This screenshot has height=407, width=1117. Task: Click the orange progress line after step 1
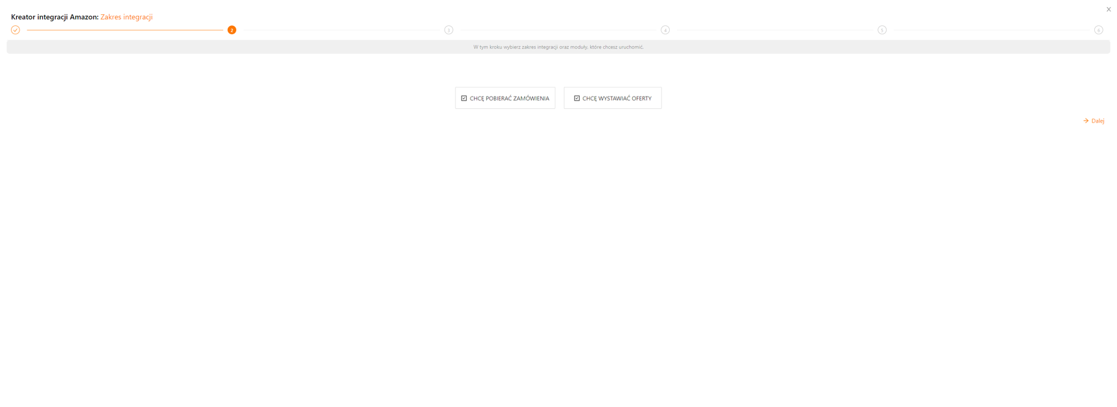[x=125, y=30]
